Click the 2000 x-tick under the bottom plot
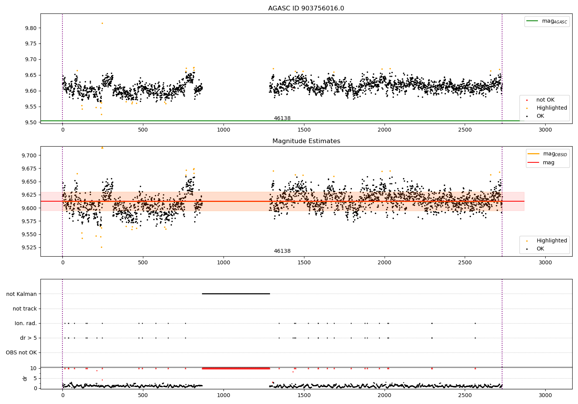 385,396
